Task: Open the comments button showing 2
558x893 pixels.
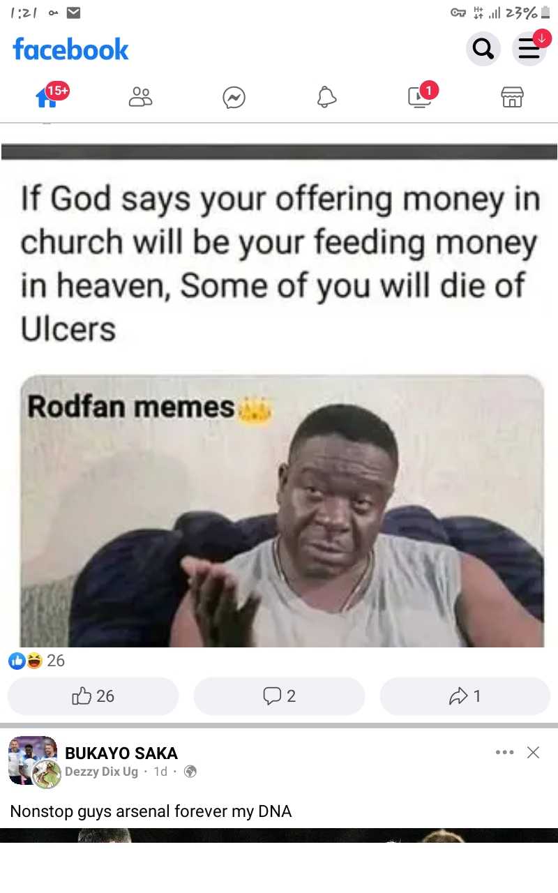Action: 279,696
